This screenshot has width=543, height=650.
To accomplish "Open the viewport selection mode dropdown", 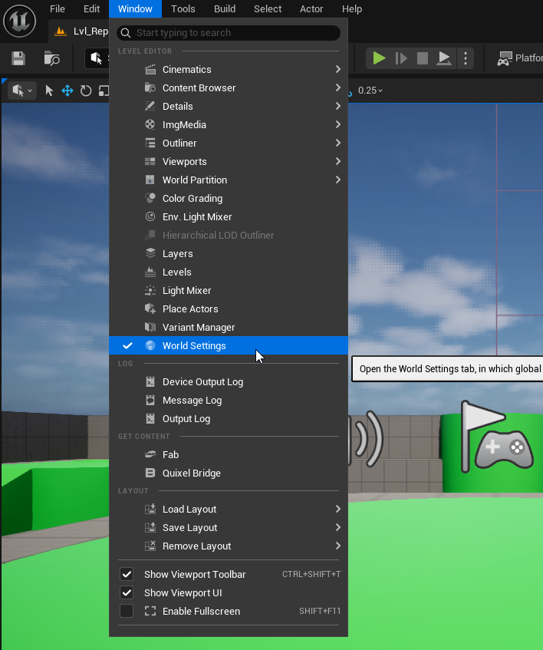I will [22, 91].
